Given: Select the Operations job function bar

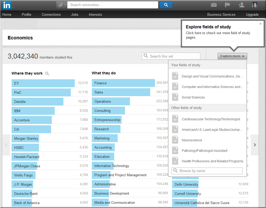Looking at the screenshot, I should (x=111, y=101).
